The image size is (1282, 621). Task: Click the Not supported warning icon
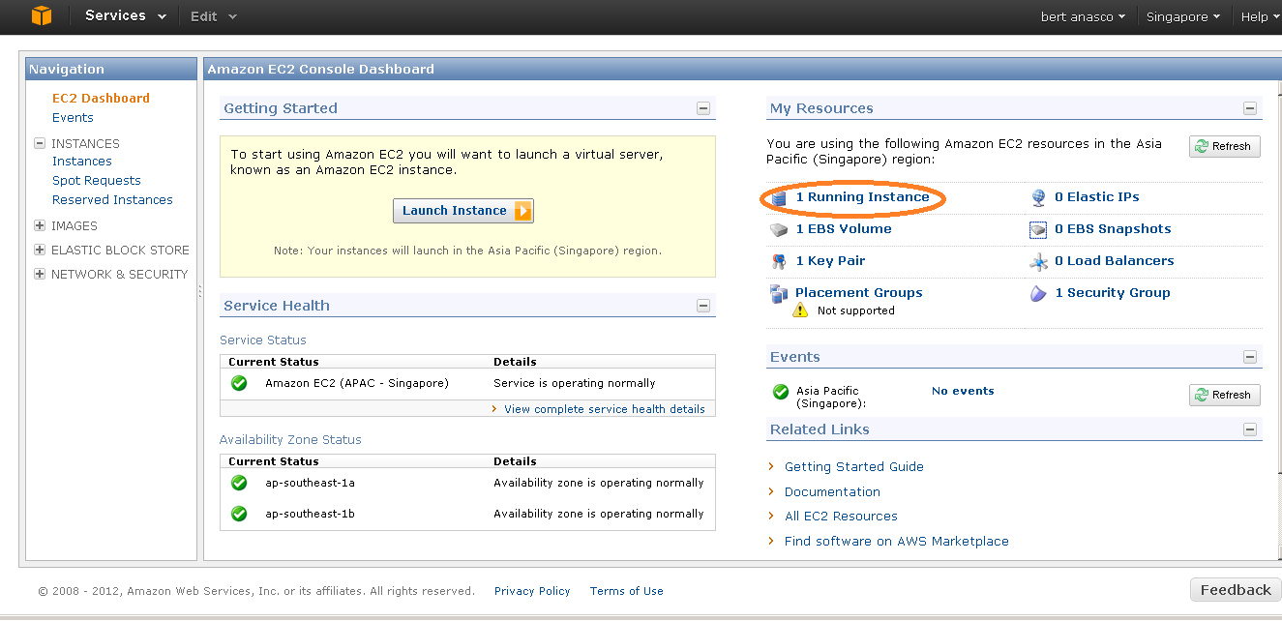coord(800,310)
